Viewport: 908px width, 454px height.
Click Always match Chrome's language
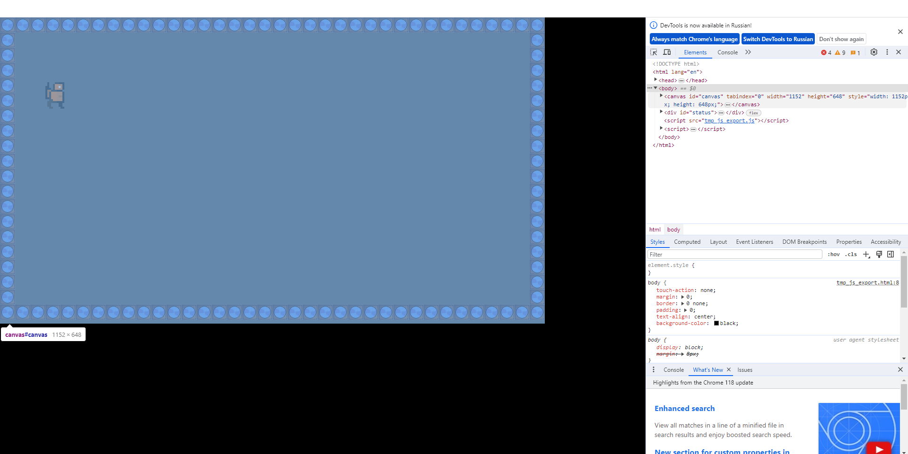point(694,39)
